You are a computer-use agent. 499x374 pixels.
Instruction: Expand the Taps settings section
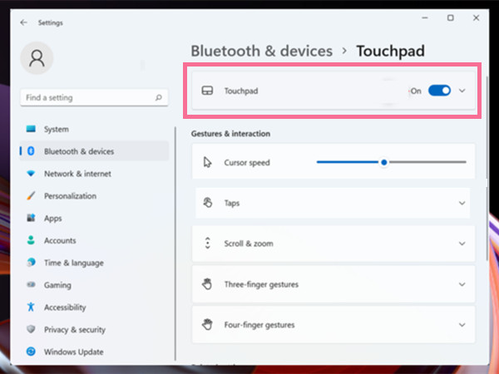pyautogui.click(x=462, y=203)
